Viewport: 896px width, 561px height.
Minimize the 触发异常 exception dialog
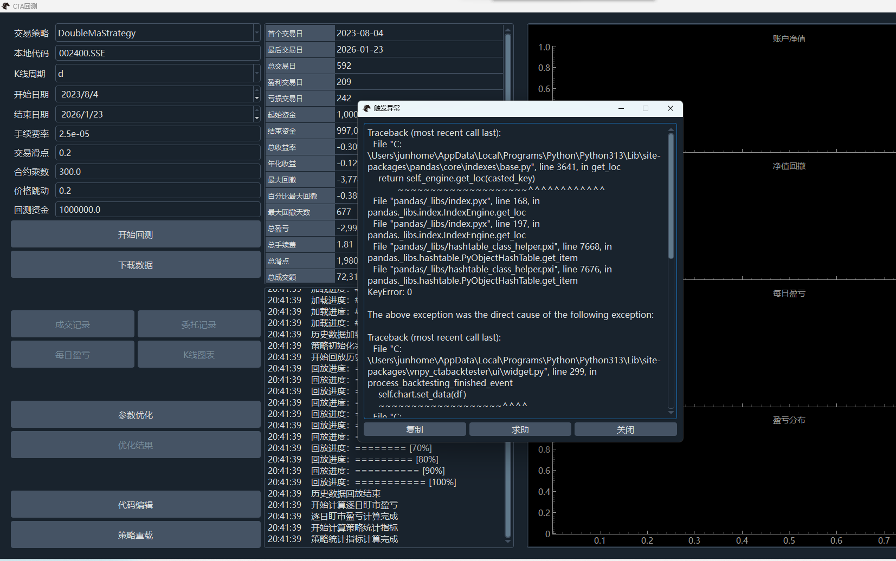(621, 108)
